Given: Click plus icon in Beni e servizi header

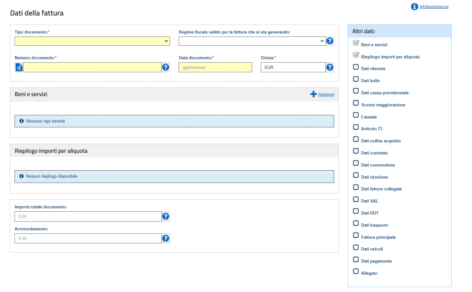Looking at the screenshot, I should (313, 94).
